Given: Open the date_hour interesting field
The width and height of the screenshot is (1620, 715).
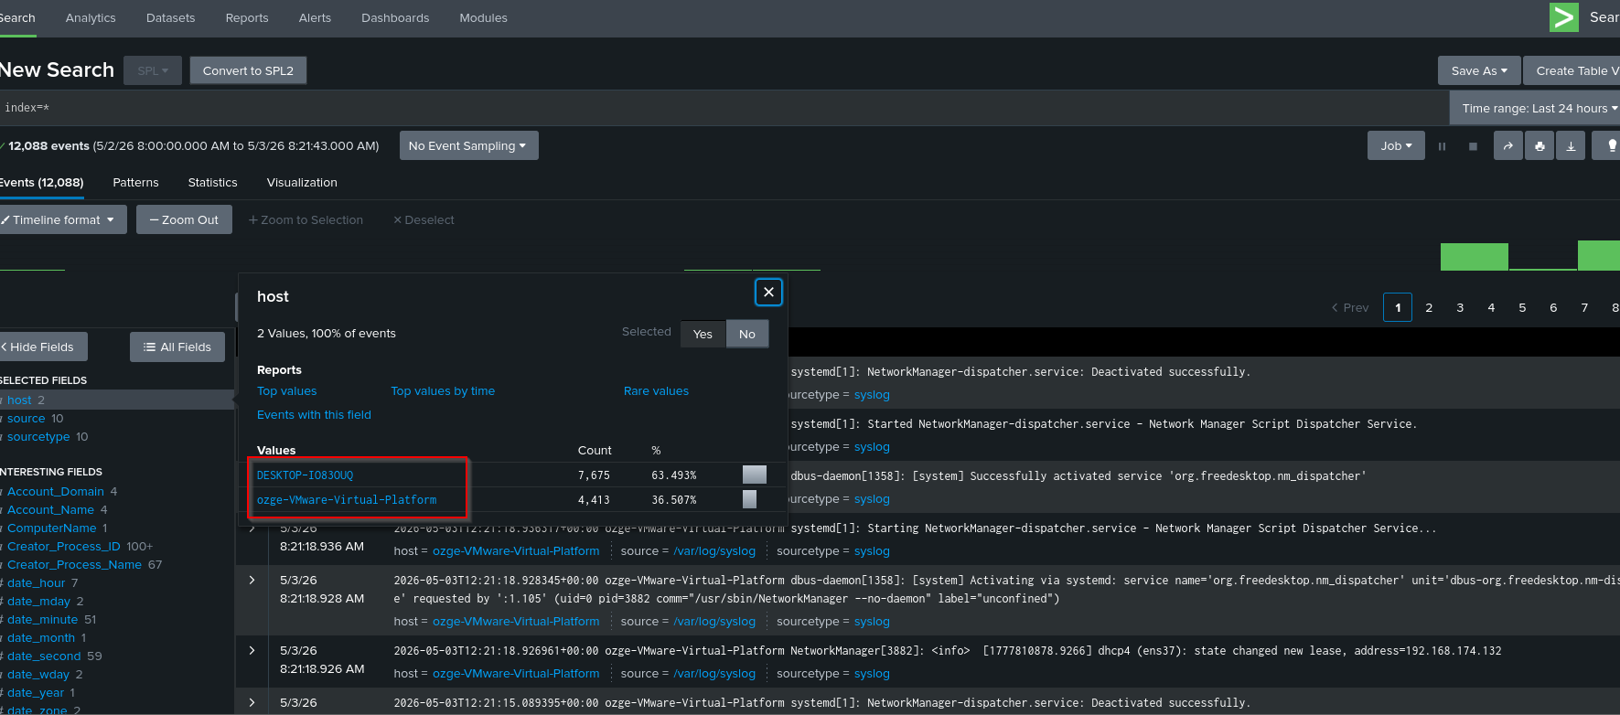Looking at the screenshot, I should (37, 582).
